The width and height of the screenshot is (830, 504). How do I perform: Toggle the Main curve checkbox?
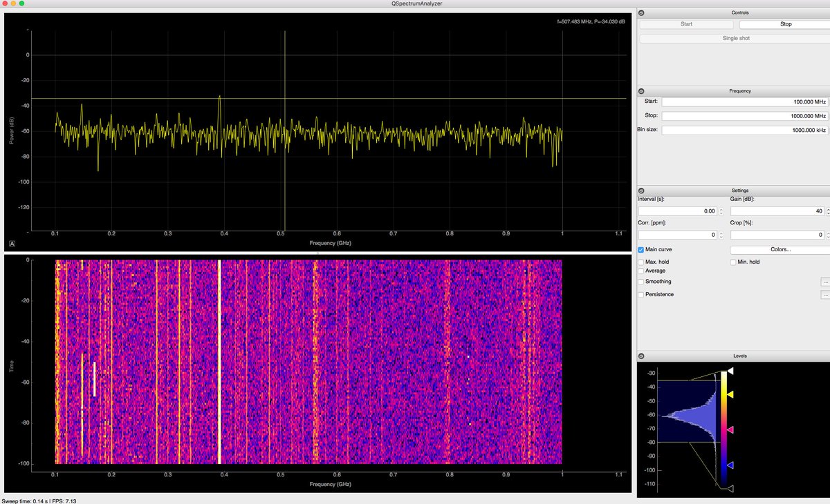pos(641,249)
